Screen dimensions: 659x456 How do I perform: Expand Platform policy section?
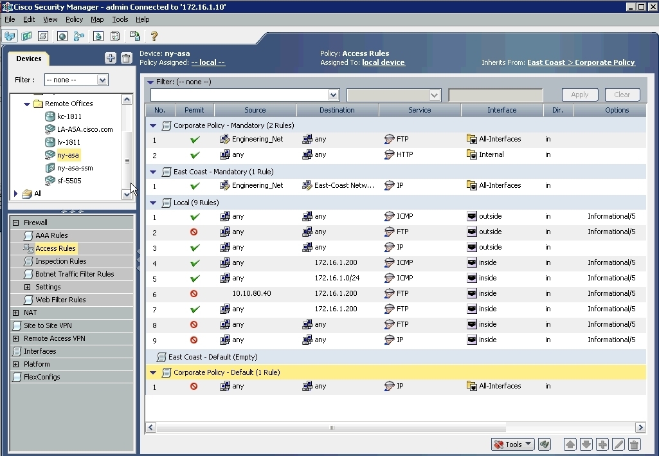tap(15, 364)
